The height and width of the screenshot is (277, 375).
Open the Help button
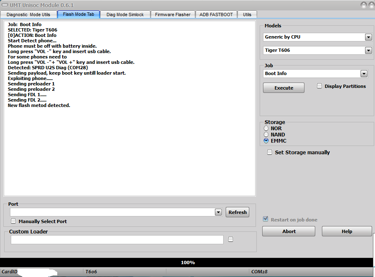click(x=347, y=231)
